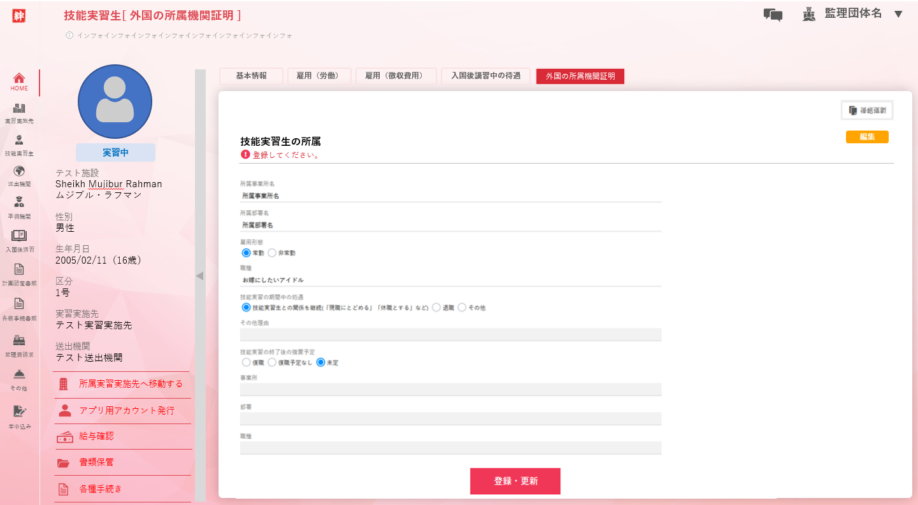The width and height of the screenshot is (918, 505).
Task: Open 入国後講習 book icon in sidebar
Action: tap(19, 236)
